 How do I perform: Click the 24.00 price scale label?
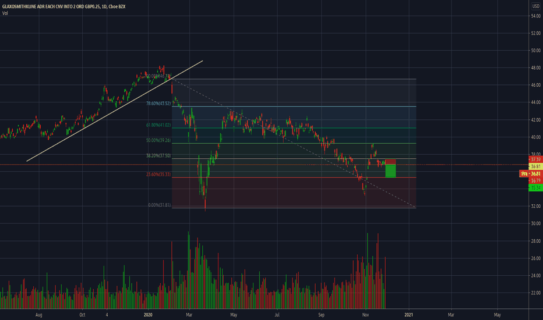[x=536, y=275]
